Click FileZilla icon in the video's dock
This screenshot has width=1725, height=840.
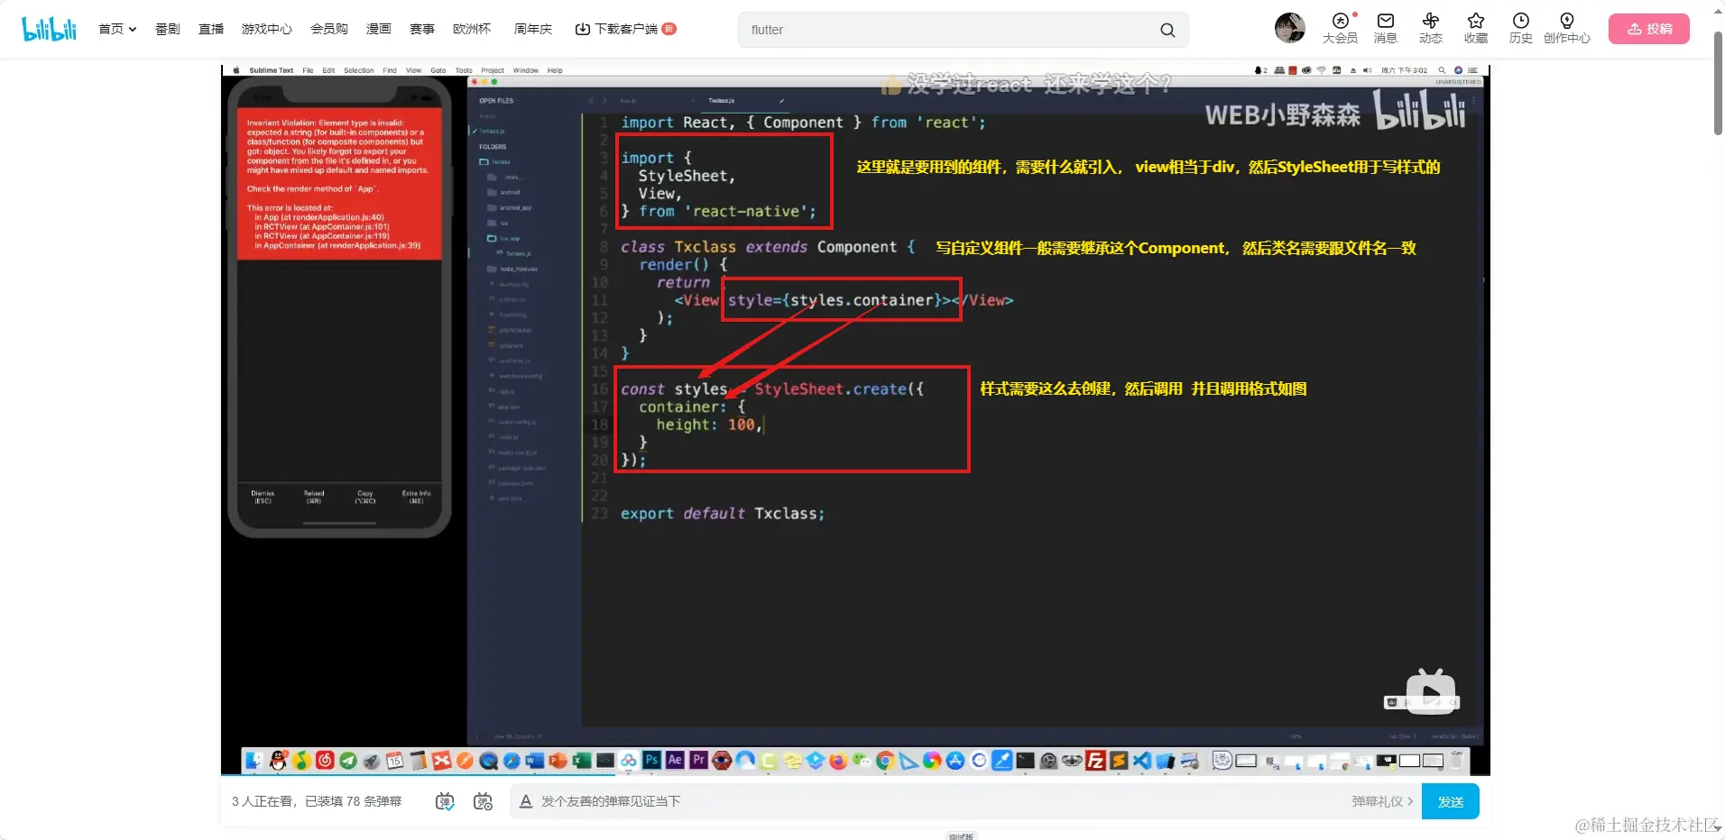coord(1095,761)
